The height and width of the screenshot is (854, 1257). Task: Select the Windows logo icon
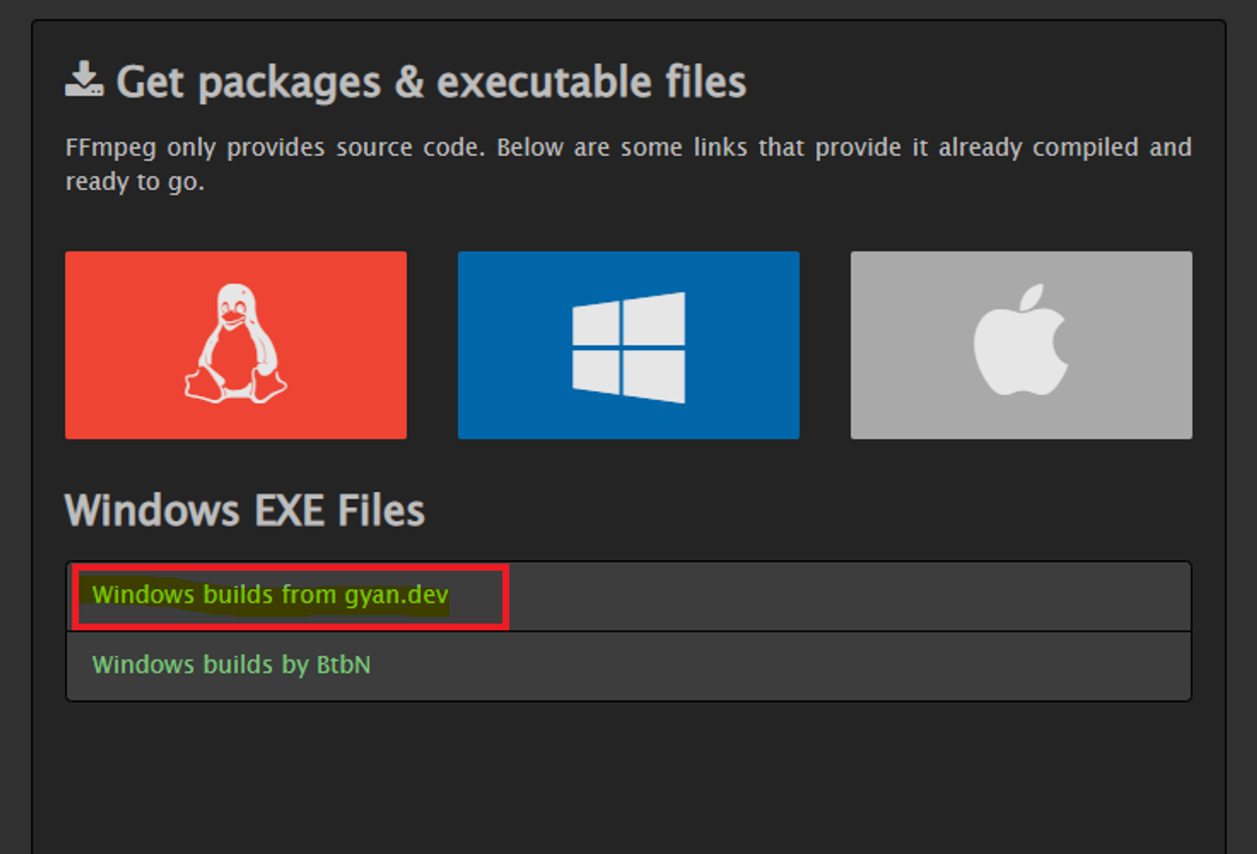coord(628,348)
